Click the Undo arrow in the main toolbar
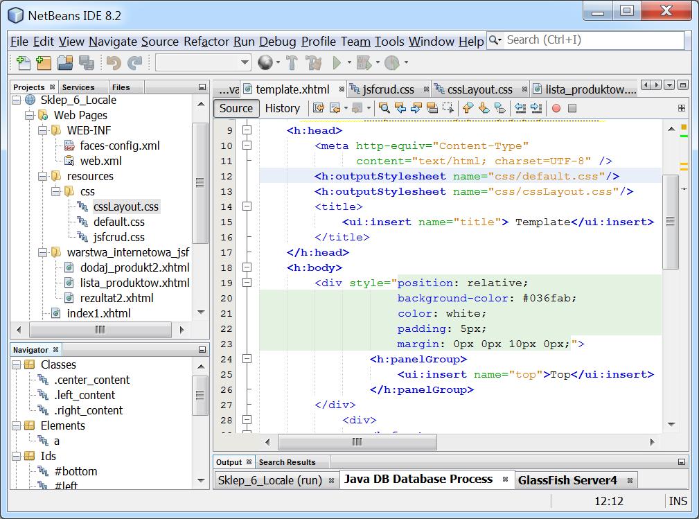Image resolution: width=699 pixels, height=519 pixels. 114,63
